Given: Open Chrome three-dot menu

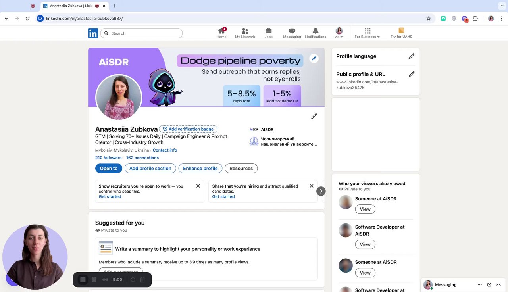Looking at the screenshot, I should 502,18.
